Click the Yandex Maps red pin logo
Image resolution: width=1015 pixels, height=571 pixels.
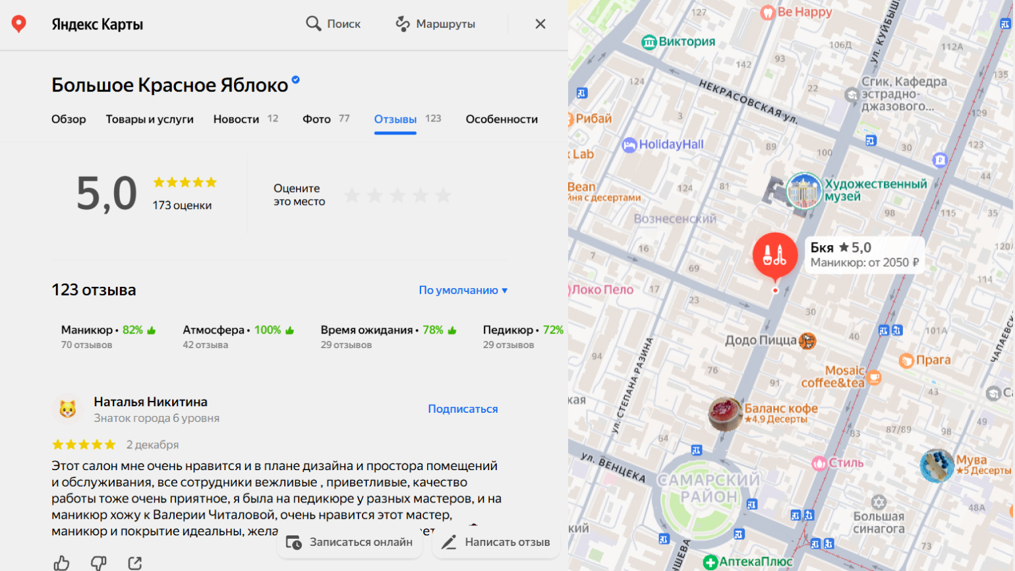point(19,24)
